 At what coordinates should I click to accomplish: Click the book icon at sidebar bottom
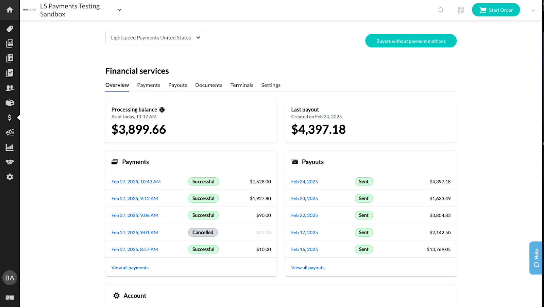(10, 297)
